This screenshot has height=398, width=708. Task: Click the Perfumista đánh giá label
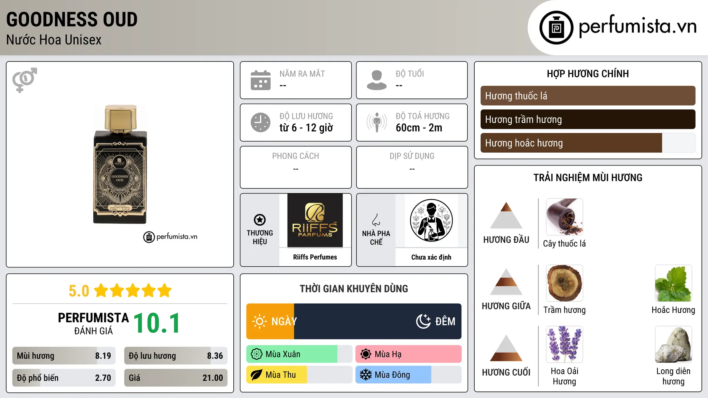click(x=93, y=324)
